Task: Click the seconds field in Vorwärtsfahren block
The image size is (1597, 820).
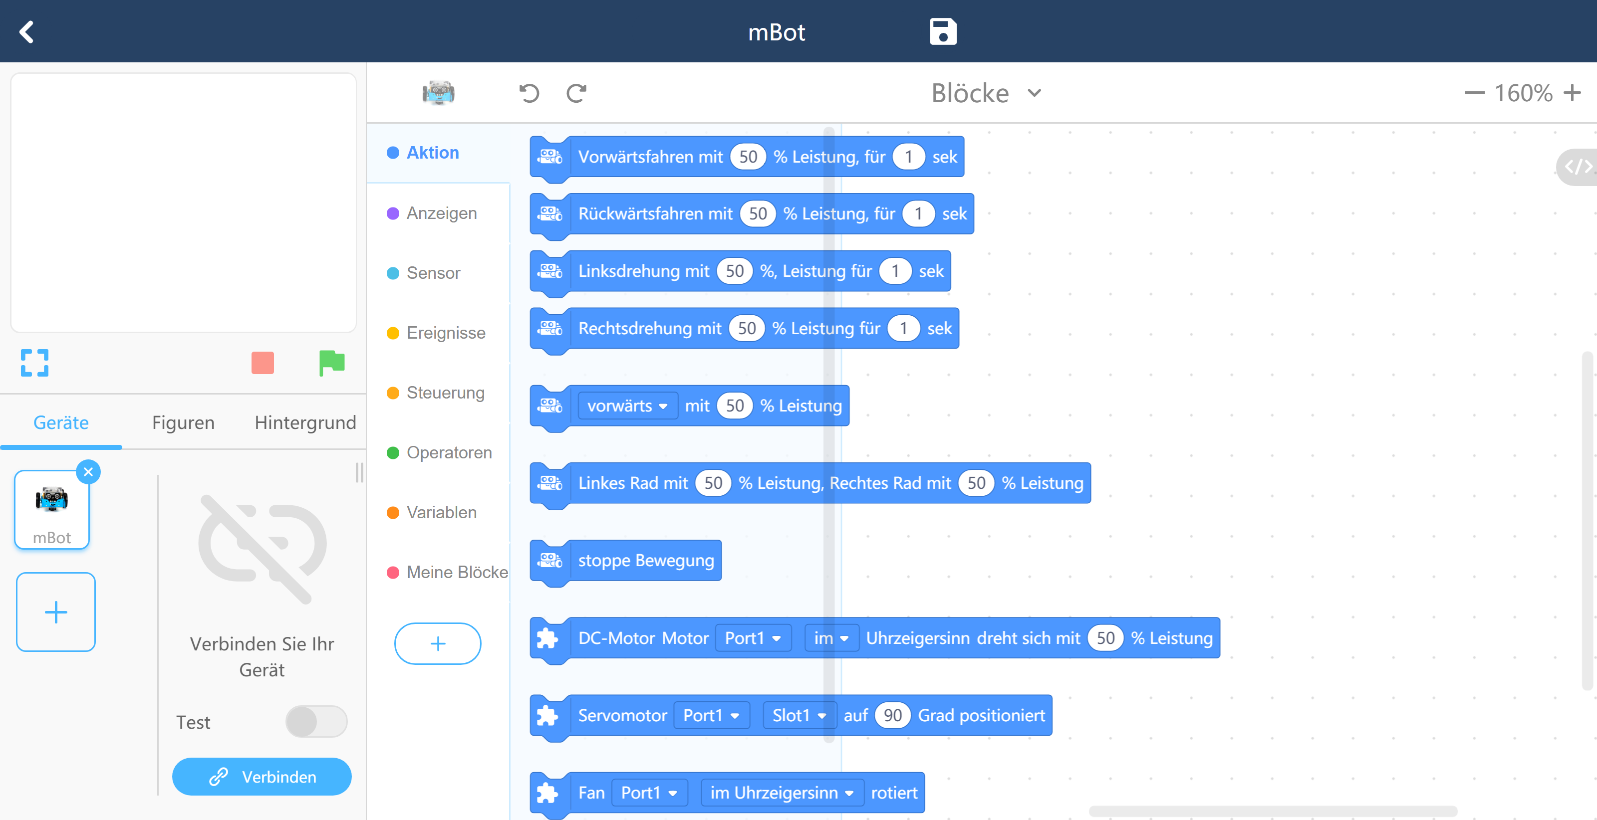Action: (909, 157)
